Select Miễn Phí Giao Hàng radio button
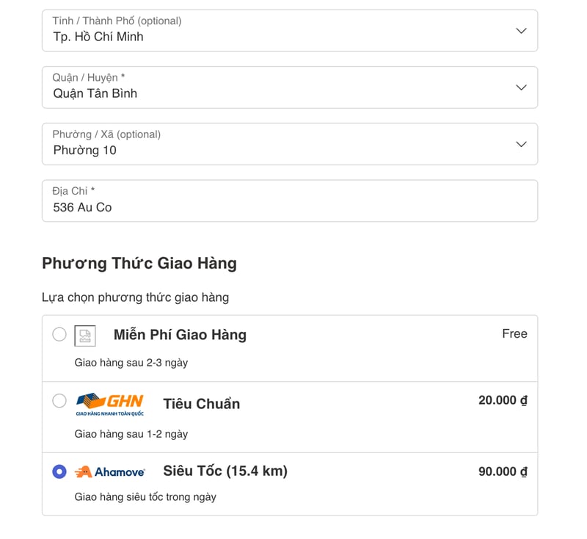Image resolution: width=587 pixels, height=539 pixels. pyautogui.click(x=59, y=335)
